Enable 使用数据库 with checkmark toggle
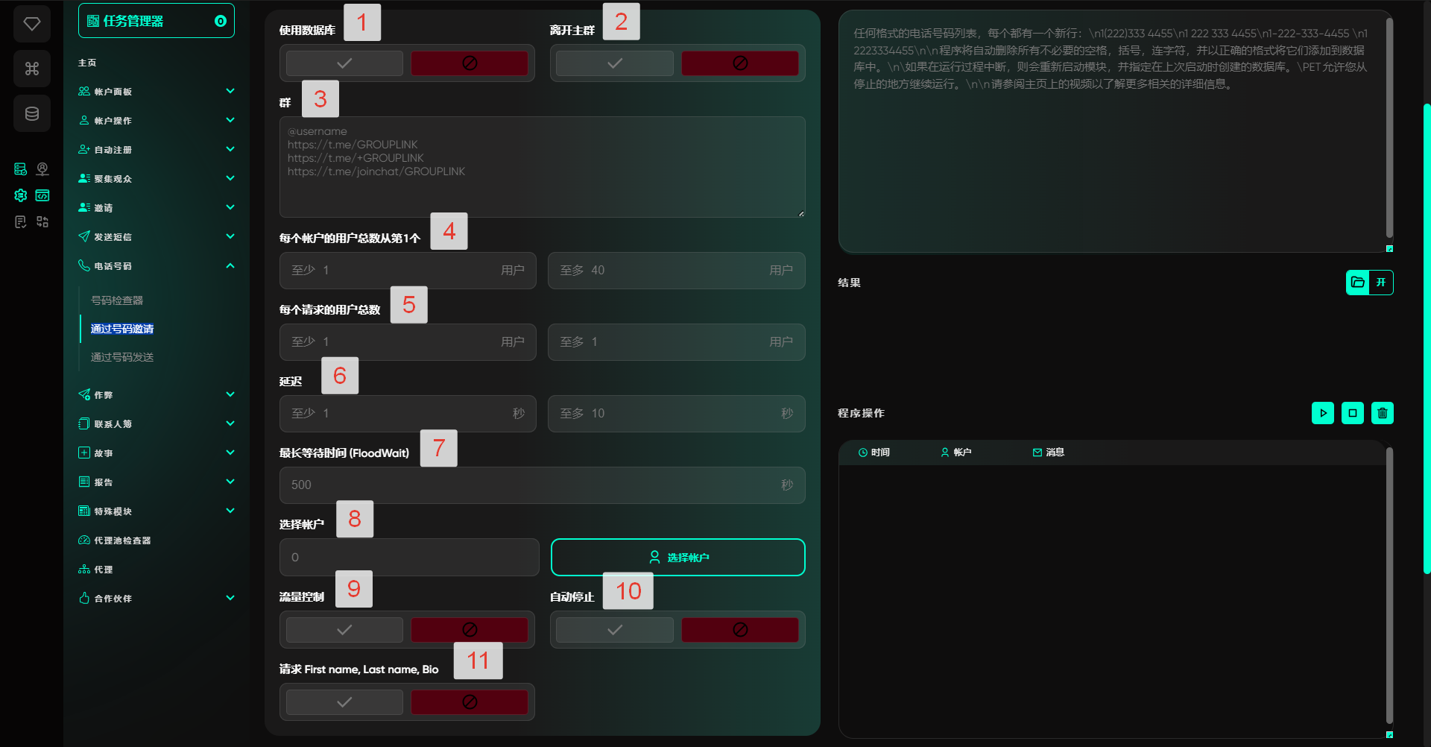The width and height of the screenshot is (1431, 747). coord(344,63)
